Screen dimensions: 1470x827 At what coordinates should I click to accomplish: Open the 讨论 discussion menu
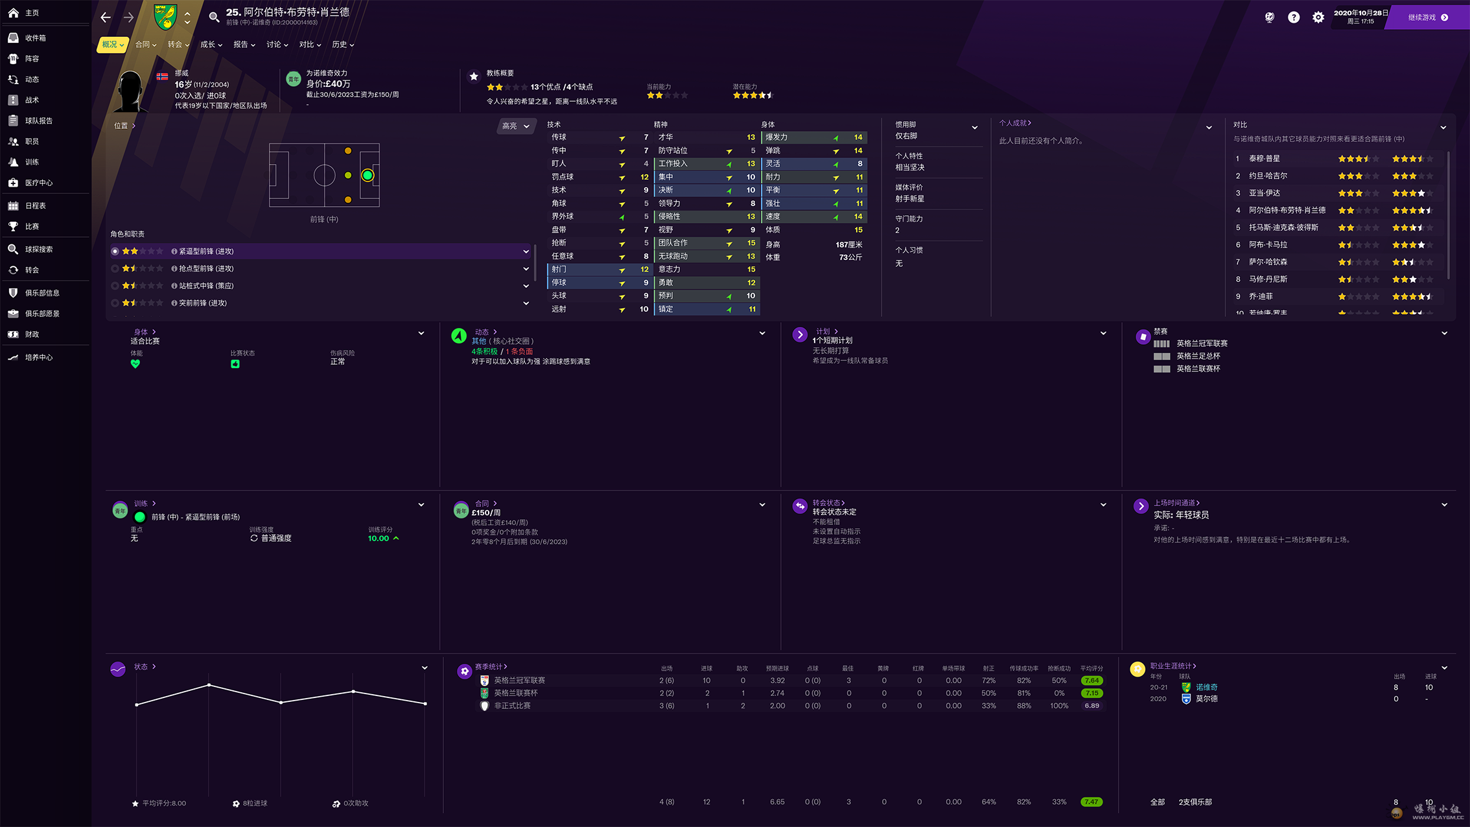pyautogui.click(x=277, y=45)
